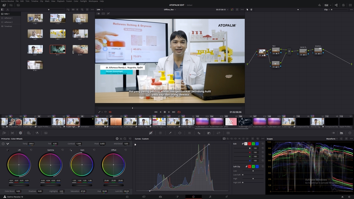Toggle the green channel in Curves Edit
The width and height of the screenshot is (354, 199).
tap(253, 144)
